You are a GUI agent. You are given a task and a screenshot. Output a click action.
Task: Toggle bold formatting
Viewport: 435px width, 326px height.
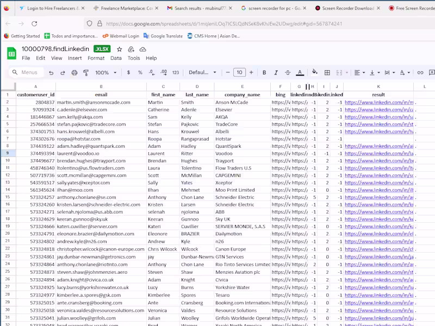(264, 72)
